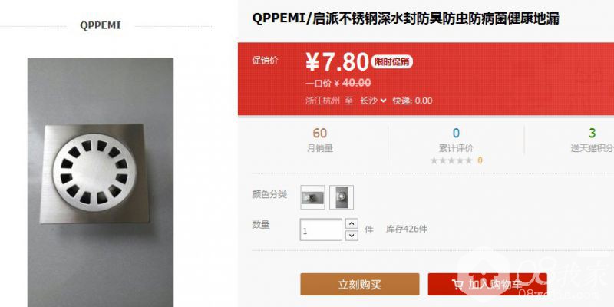The image size is (614, 307).
Task: Click the star rating icons under 累计评价
Action: tap(451, 160)
